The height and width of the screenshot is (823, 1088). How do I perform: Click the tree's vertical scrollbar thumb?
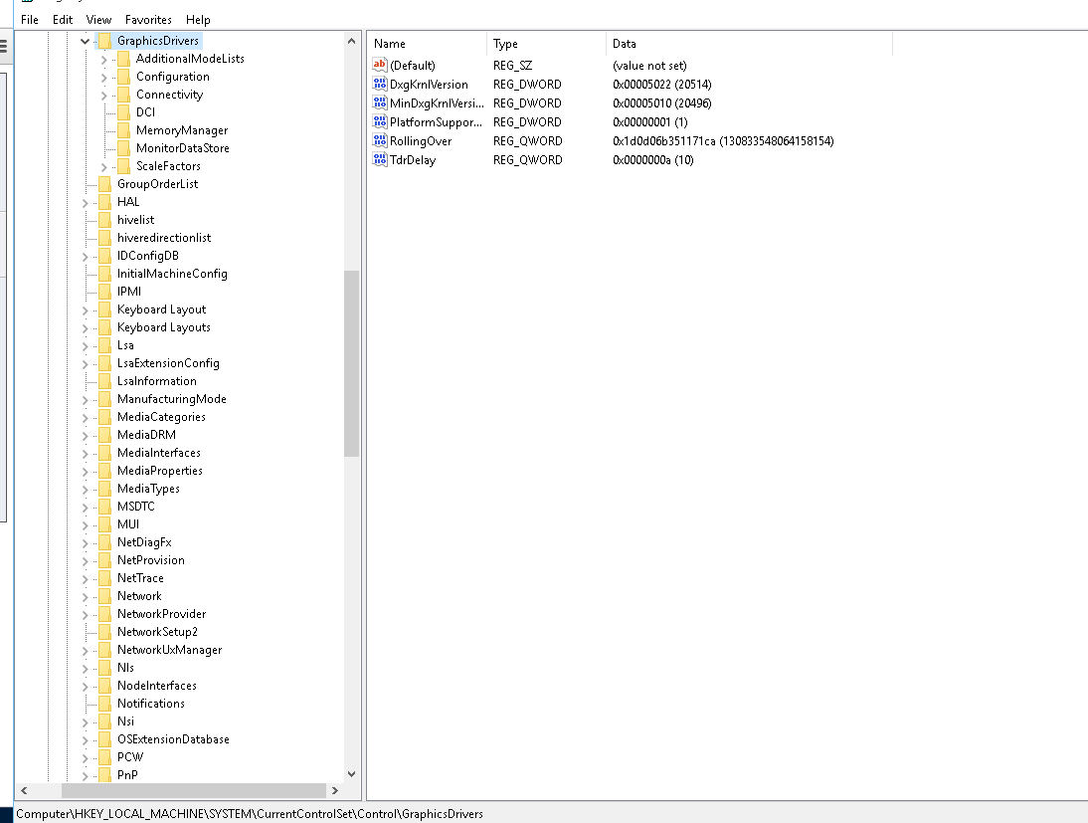click(351, 363)
